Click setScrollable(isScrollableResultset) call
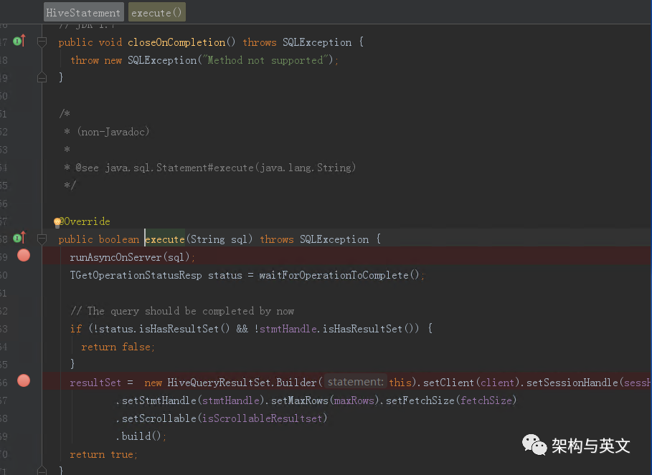The height and width of the screenshot is (475, 652). (x=224, y=418)
